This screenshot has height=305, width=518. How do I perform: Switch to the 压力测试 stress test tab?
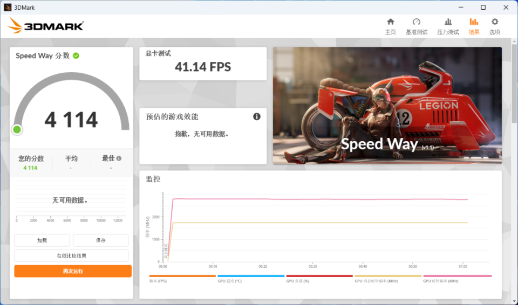tap(448, 26)
